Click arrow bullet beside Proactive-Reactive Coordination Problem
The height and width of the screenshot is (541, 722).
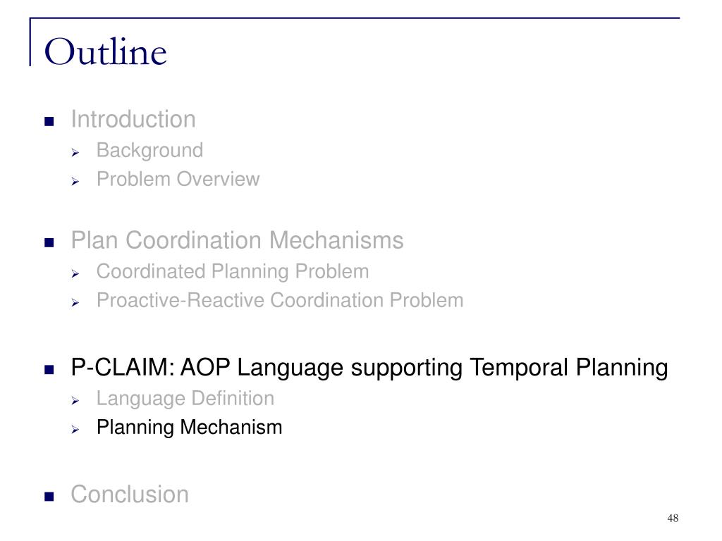point(75,303)
